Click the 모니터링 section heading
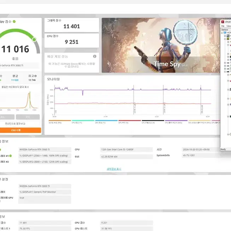This screenshot has width=231, height=231. 53,79
